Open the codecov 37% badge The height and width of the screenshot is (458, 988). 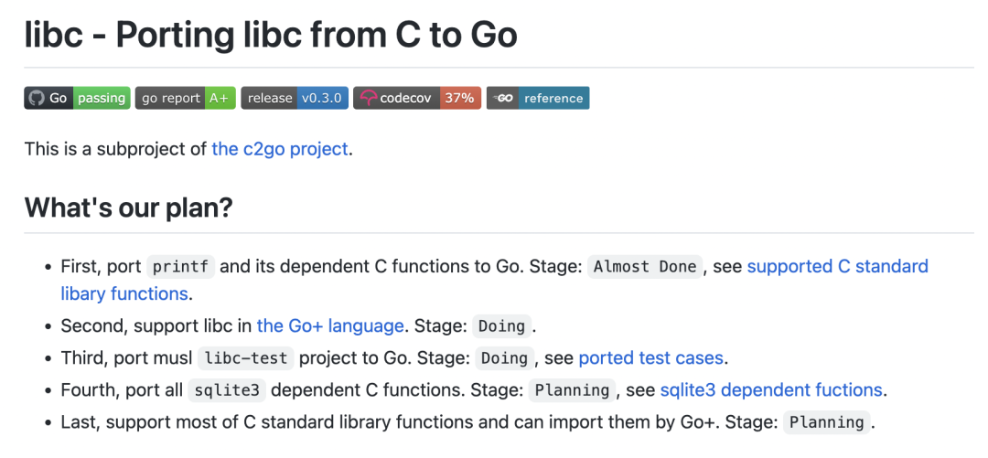[x=416, y=99]
